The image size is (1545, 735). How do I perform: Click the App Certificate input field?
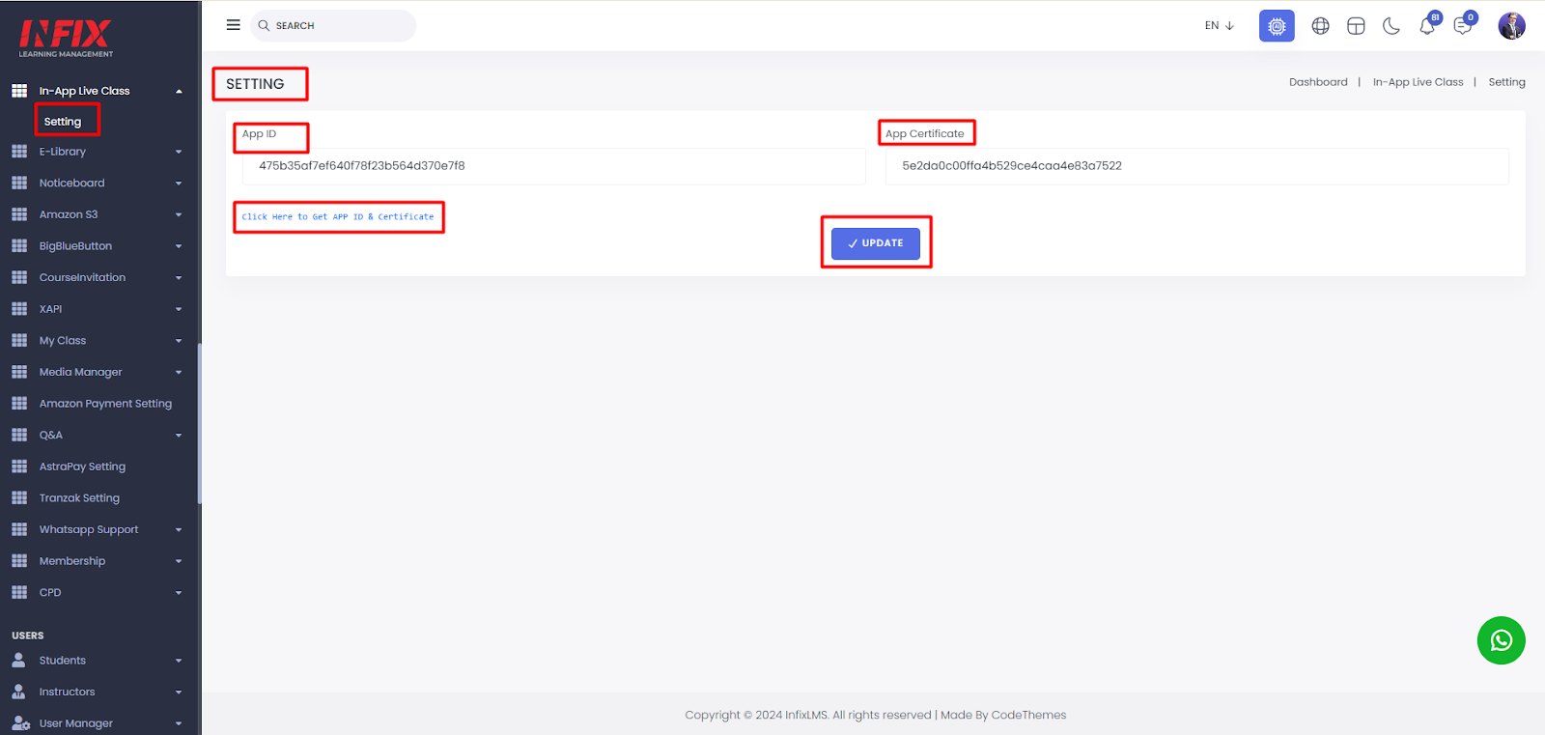click(x=1196, y=166)
